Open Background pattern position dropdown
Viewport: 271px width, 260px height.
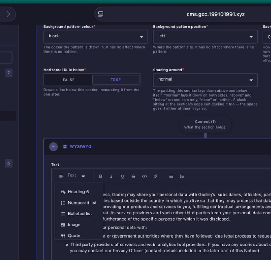[205, 37]
